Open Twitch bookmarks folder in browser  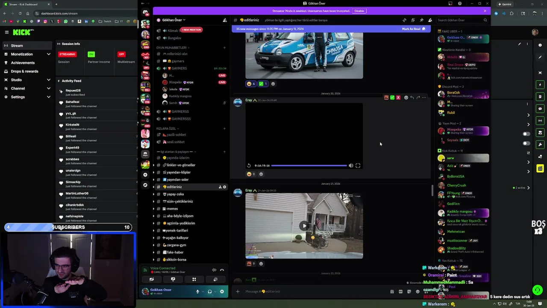[x=105, y=21]
